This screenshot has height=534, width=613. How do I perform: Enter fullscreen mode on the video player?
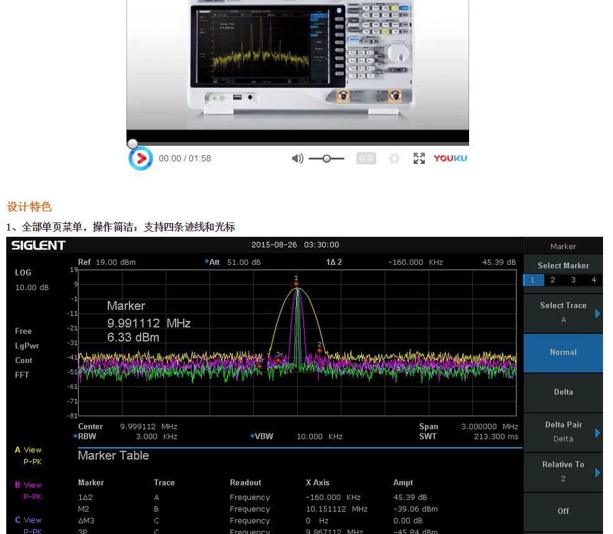click(x=419, y=158)
